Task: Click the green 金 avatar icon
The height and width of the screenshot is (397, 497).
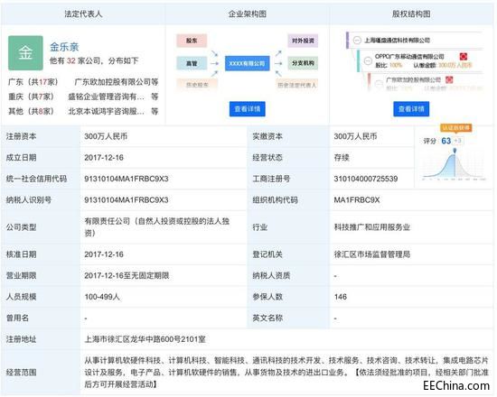Action: [25, 53]
